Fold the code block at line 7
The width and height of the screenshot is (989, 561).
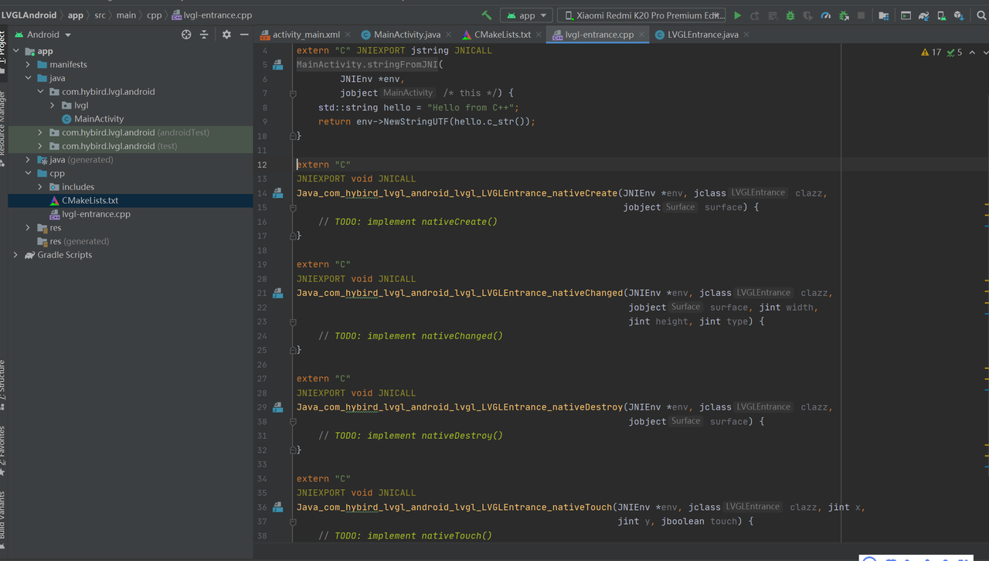[x=293, y=93]
